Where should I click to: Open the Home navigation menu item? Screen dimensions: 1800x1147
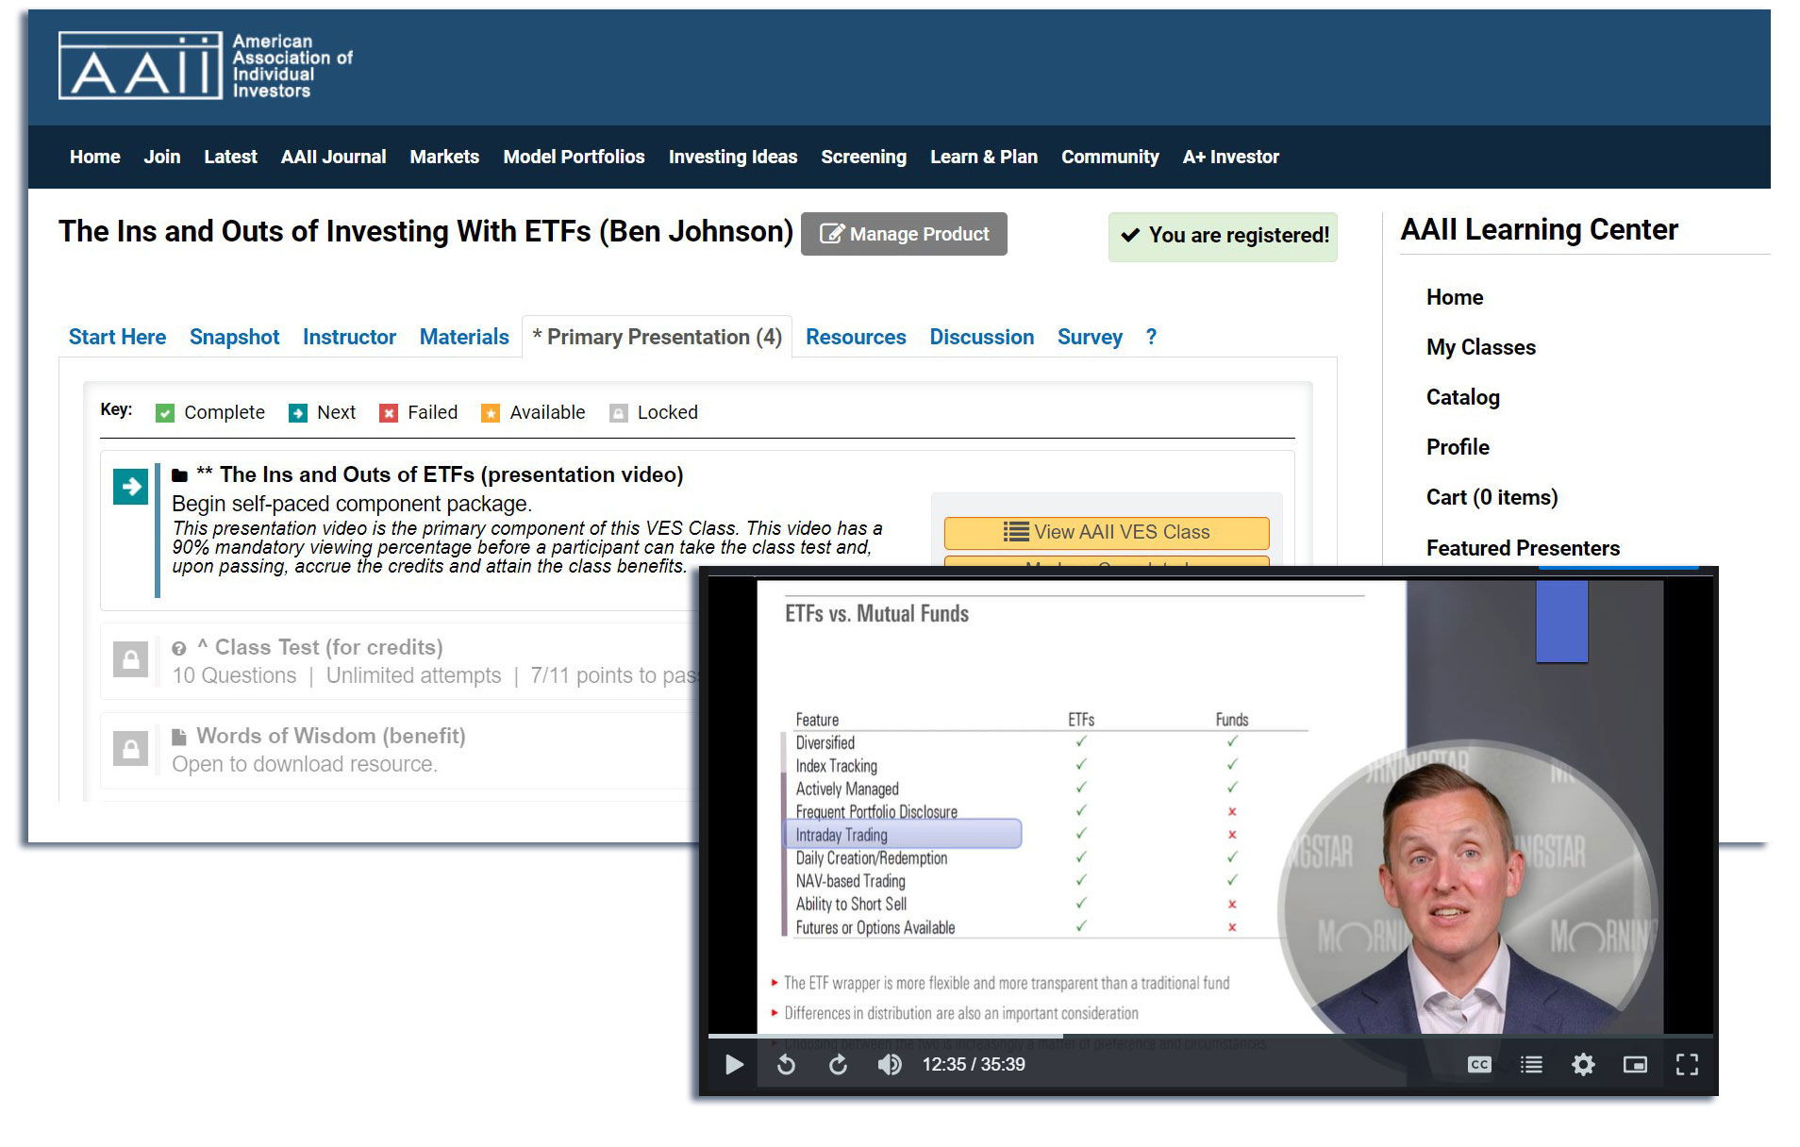click(95, 157)
